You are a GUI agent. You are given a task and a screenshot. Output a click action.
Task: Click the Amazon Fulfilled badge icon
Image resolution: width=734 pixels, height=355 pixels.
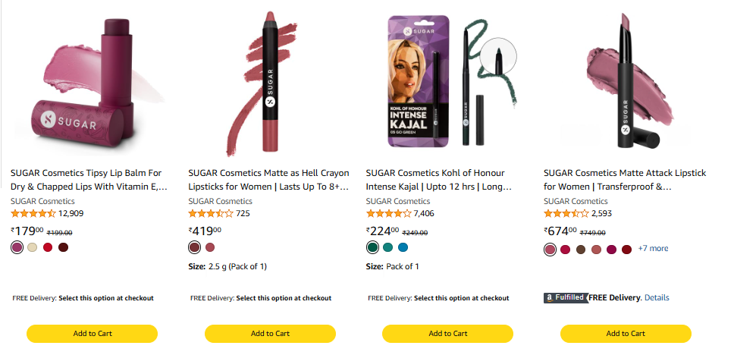566,297
